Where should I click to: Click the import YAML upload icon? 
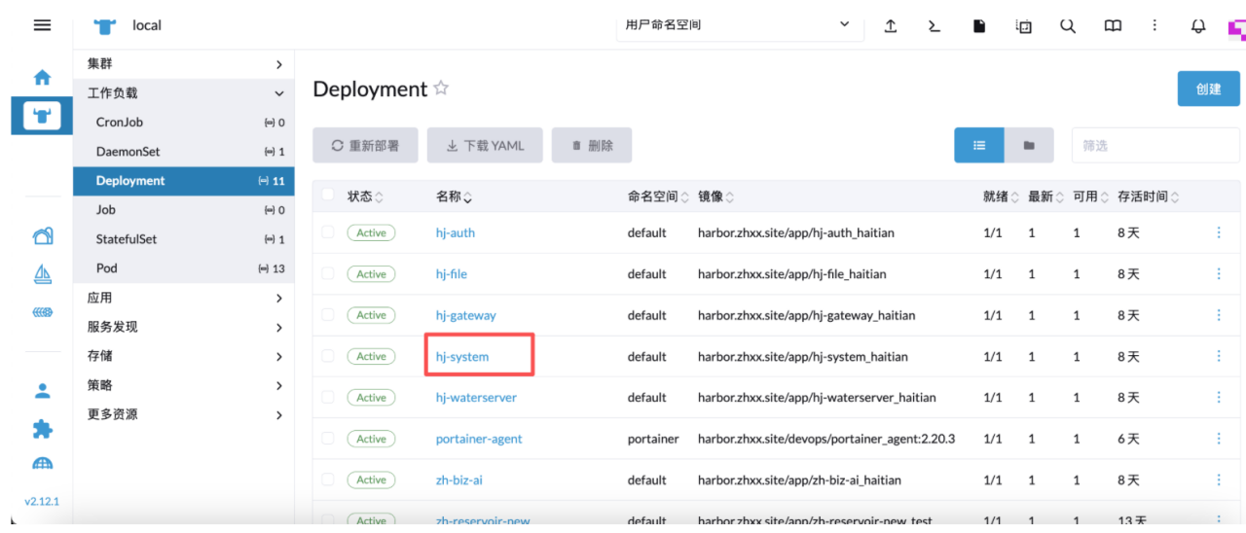coord(890,26)
